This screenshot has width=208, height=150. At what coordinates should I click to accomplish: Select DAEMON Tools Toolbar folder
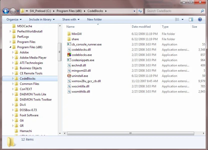pyautogui.click(x=36, y=100)
